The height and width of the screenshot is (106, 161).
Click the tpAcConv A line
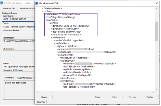[65, 29]
